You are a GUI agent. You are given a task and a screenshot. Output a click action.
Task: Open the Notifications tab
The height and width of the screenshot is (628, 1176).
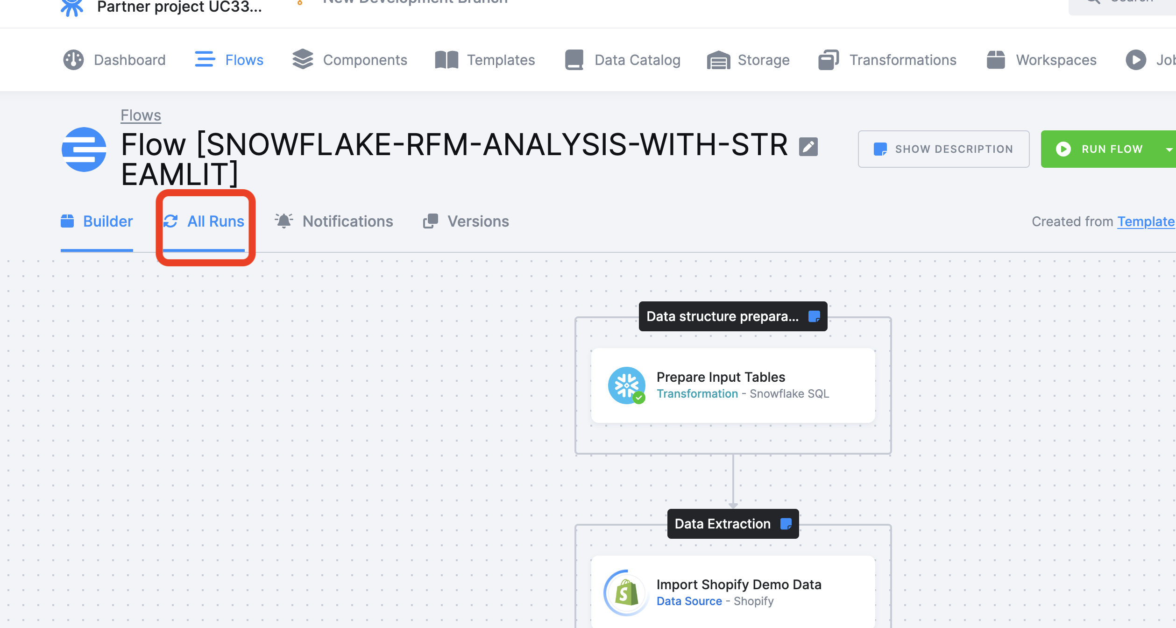(x=334, y=221)
